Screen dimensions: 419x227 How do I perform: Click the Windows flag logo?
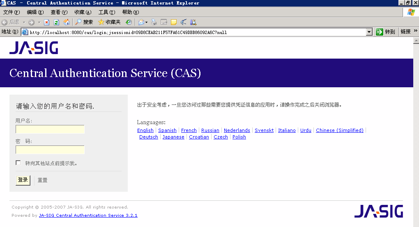coord(411,12)
